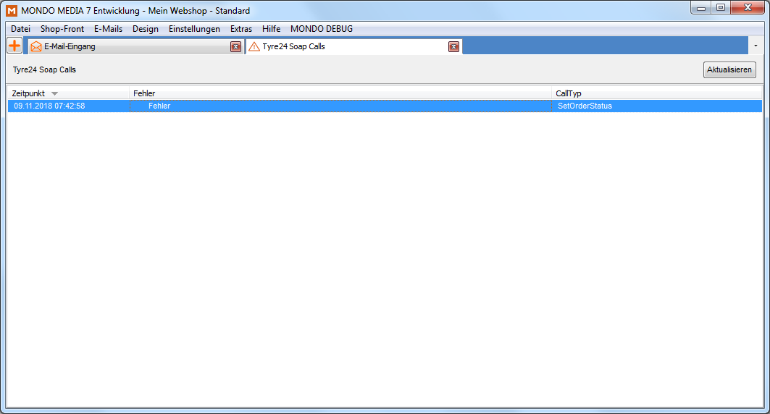
Task: Select the Tyre24 Soap Calls tab
Action: pos(348,46)
